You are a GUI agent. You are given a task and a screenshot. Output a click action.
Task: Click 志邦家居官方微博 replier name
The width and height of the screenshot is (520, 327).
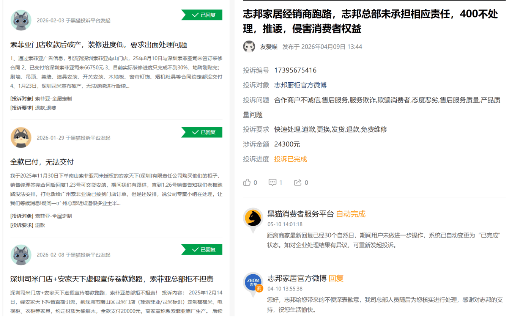pyautogui.click(x=297, y=278)
